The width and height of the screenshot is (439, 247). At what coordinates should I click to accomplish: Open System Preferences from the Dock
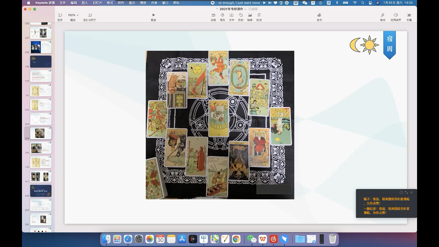click(x=139, y=239)
